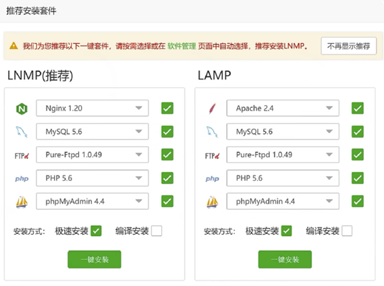Click 安装方式 label in LNMP panel

pyautogui.click(x=29, y=231)
